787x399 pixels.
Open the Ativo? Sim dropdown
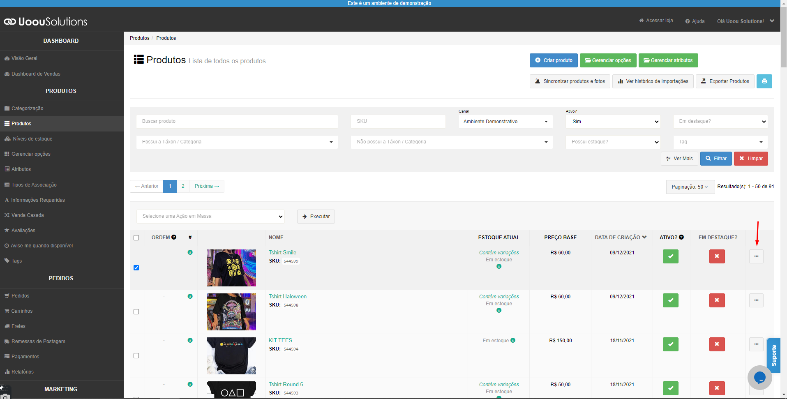point(613,122)
